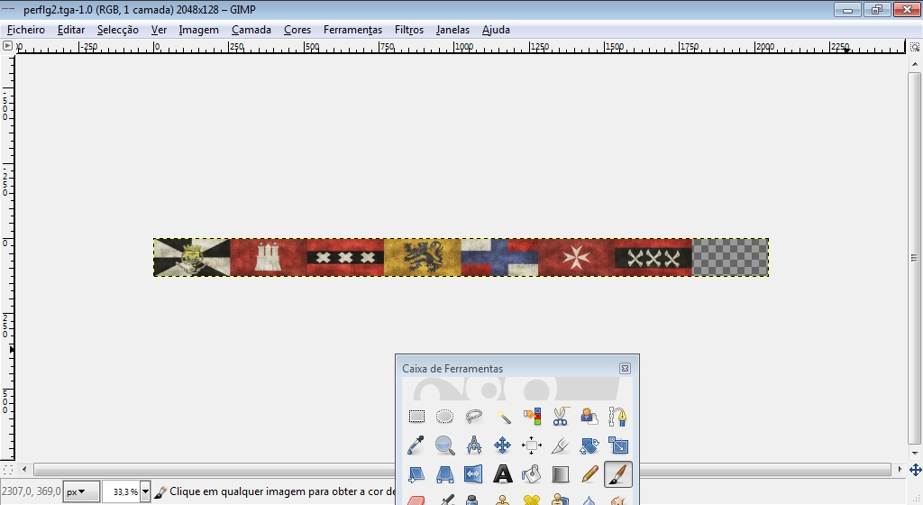The image size is (923, 505).
Task: Open the Janelas menu
Action: 452,30
